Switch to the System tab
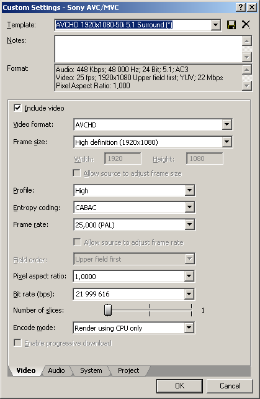Screen dimensions: 260x399 click(91, 370)
